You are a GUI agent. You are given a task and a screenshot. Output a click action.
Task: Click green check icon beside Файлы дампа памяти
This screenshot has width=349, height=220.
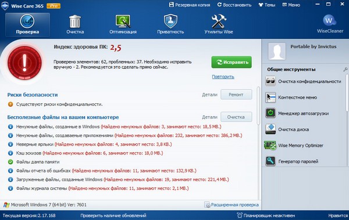pos(10,162)
